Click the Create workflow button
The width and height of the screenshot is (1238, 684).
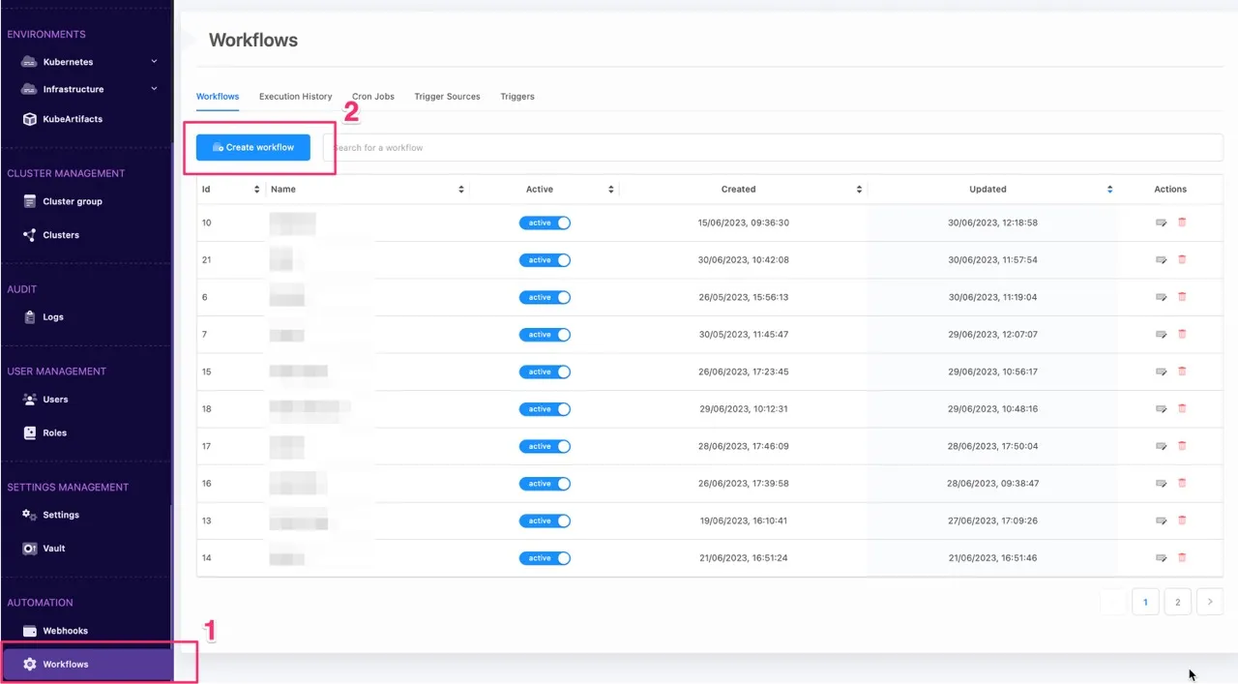coord(252,147)
